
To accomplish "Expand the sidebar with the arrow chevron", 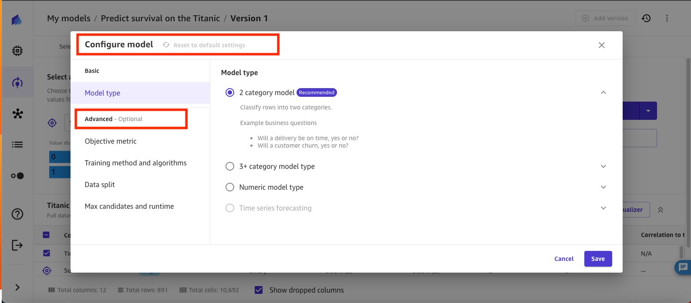I will pyautogui.click(x=17, y=287).
